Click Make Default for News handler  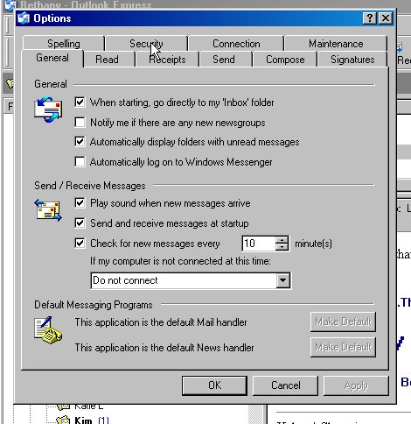[343, 347]
